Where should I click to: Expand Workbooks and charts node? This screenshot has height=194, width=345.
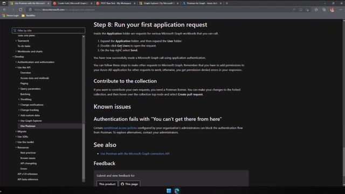(x=16, y=52)
